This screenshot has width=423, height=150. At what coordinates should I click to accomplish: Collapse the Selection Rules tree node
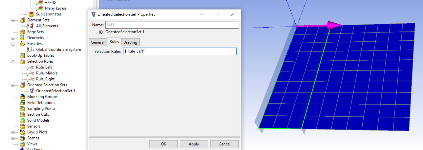tap(13, 62)
